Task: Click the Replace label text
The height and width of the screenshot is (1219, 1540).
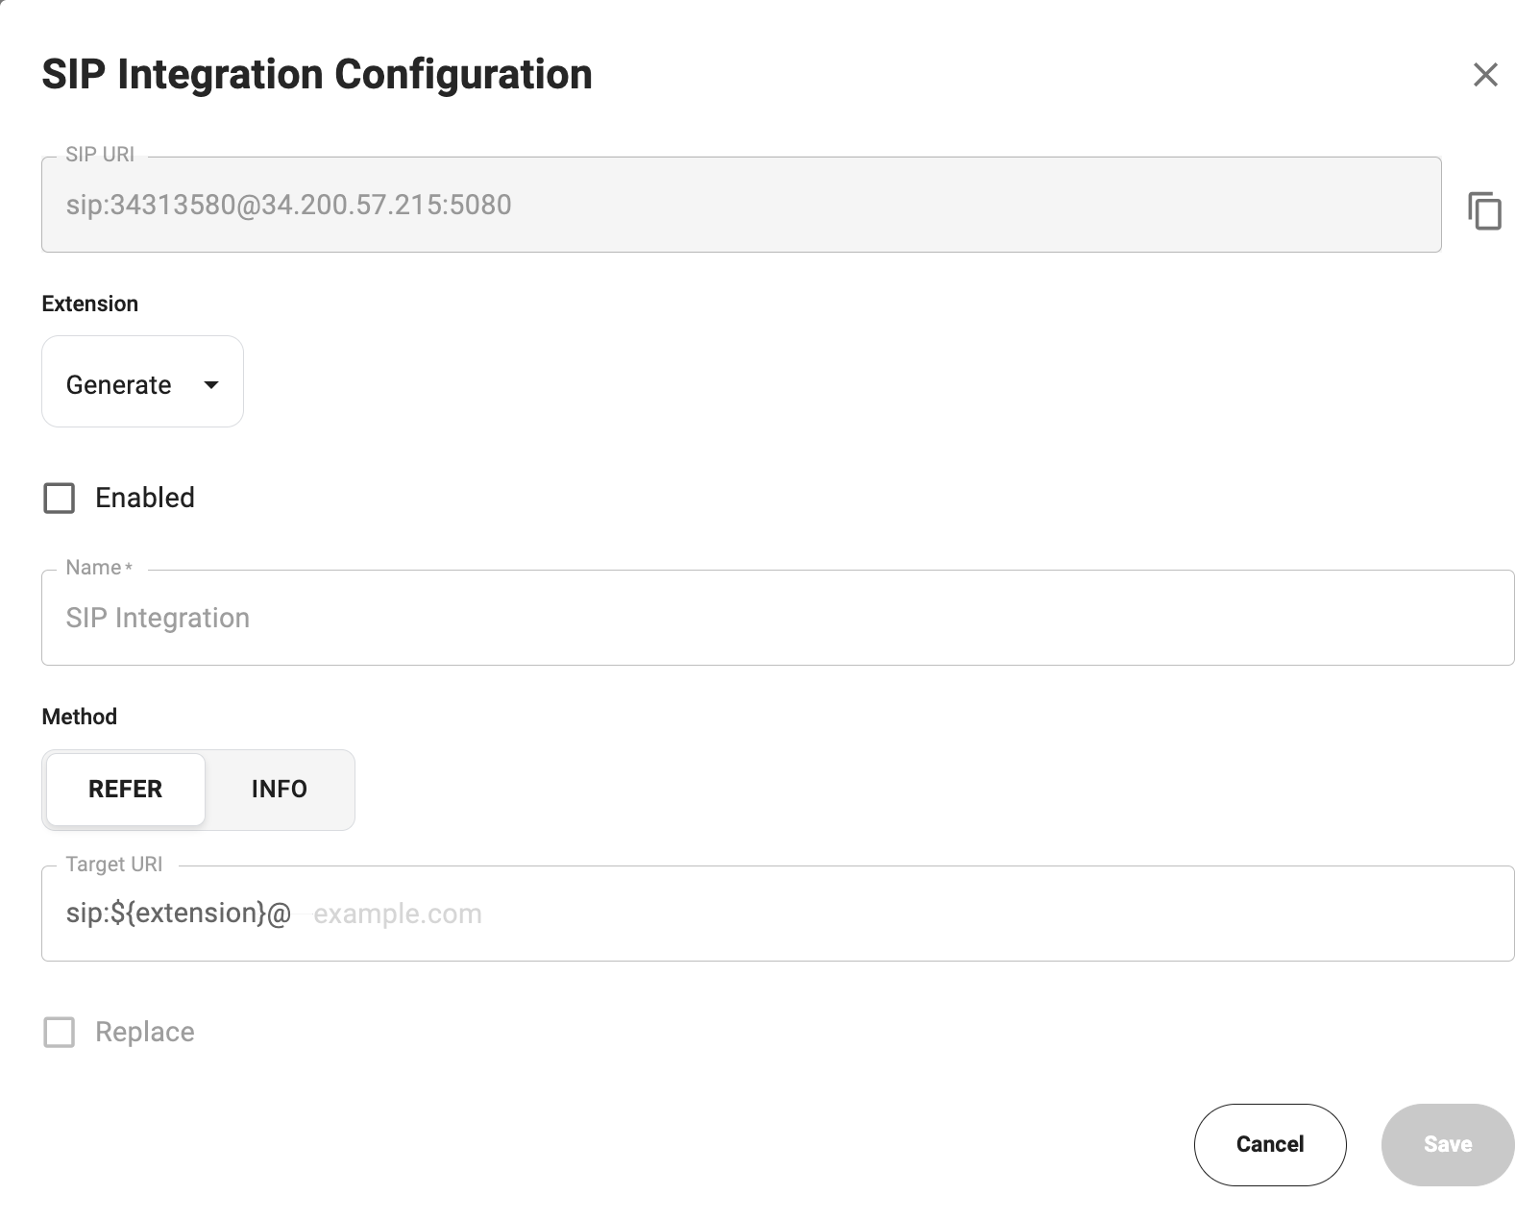Action: [145, 1033]
